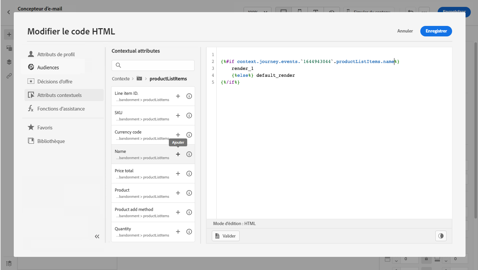Image resolution: width=478 pixels, height=270 pixels.
Task: Click Annuler to discard changes
Action: [405, 31]
